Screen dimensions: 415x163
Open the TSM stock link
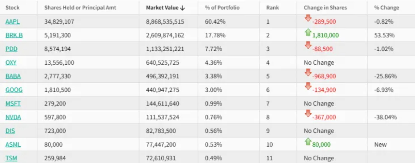[11, 158]
